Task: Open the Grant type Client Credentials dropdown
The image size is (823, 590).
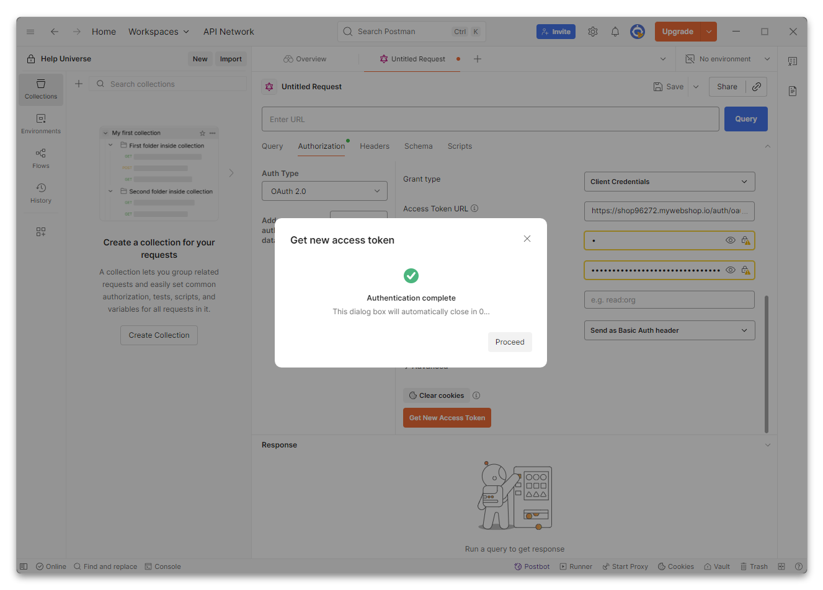Action: tap(669, 182)
